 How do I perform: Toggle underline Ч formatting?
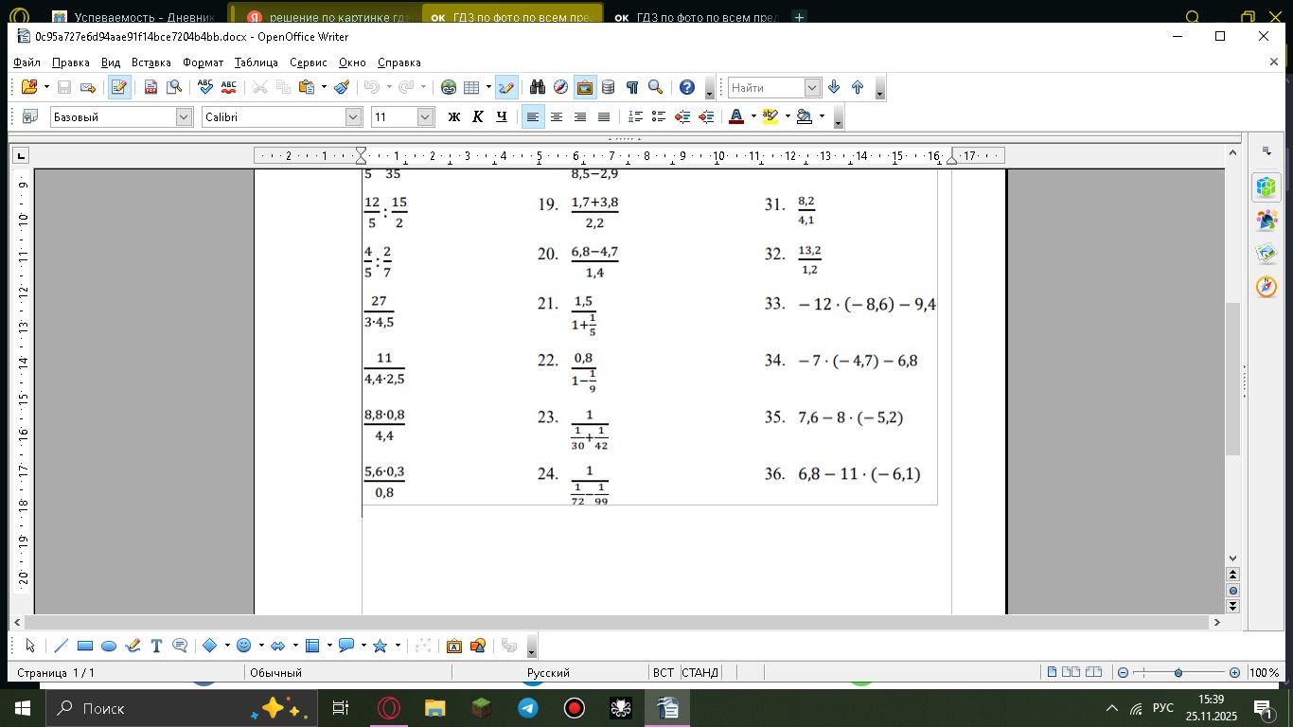(502, 116)
